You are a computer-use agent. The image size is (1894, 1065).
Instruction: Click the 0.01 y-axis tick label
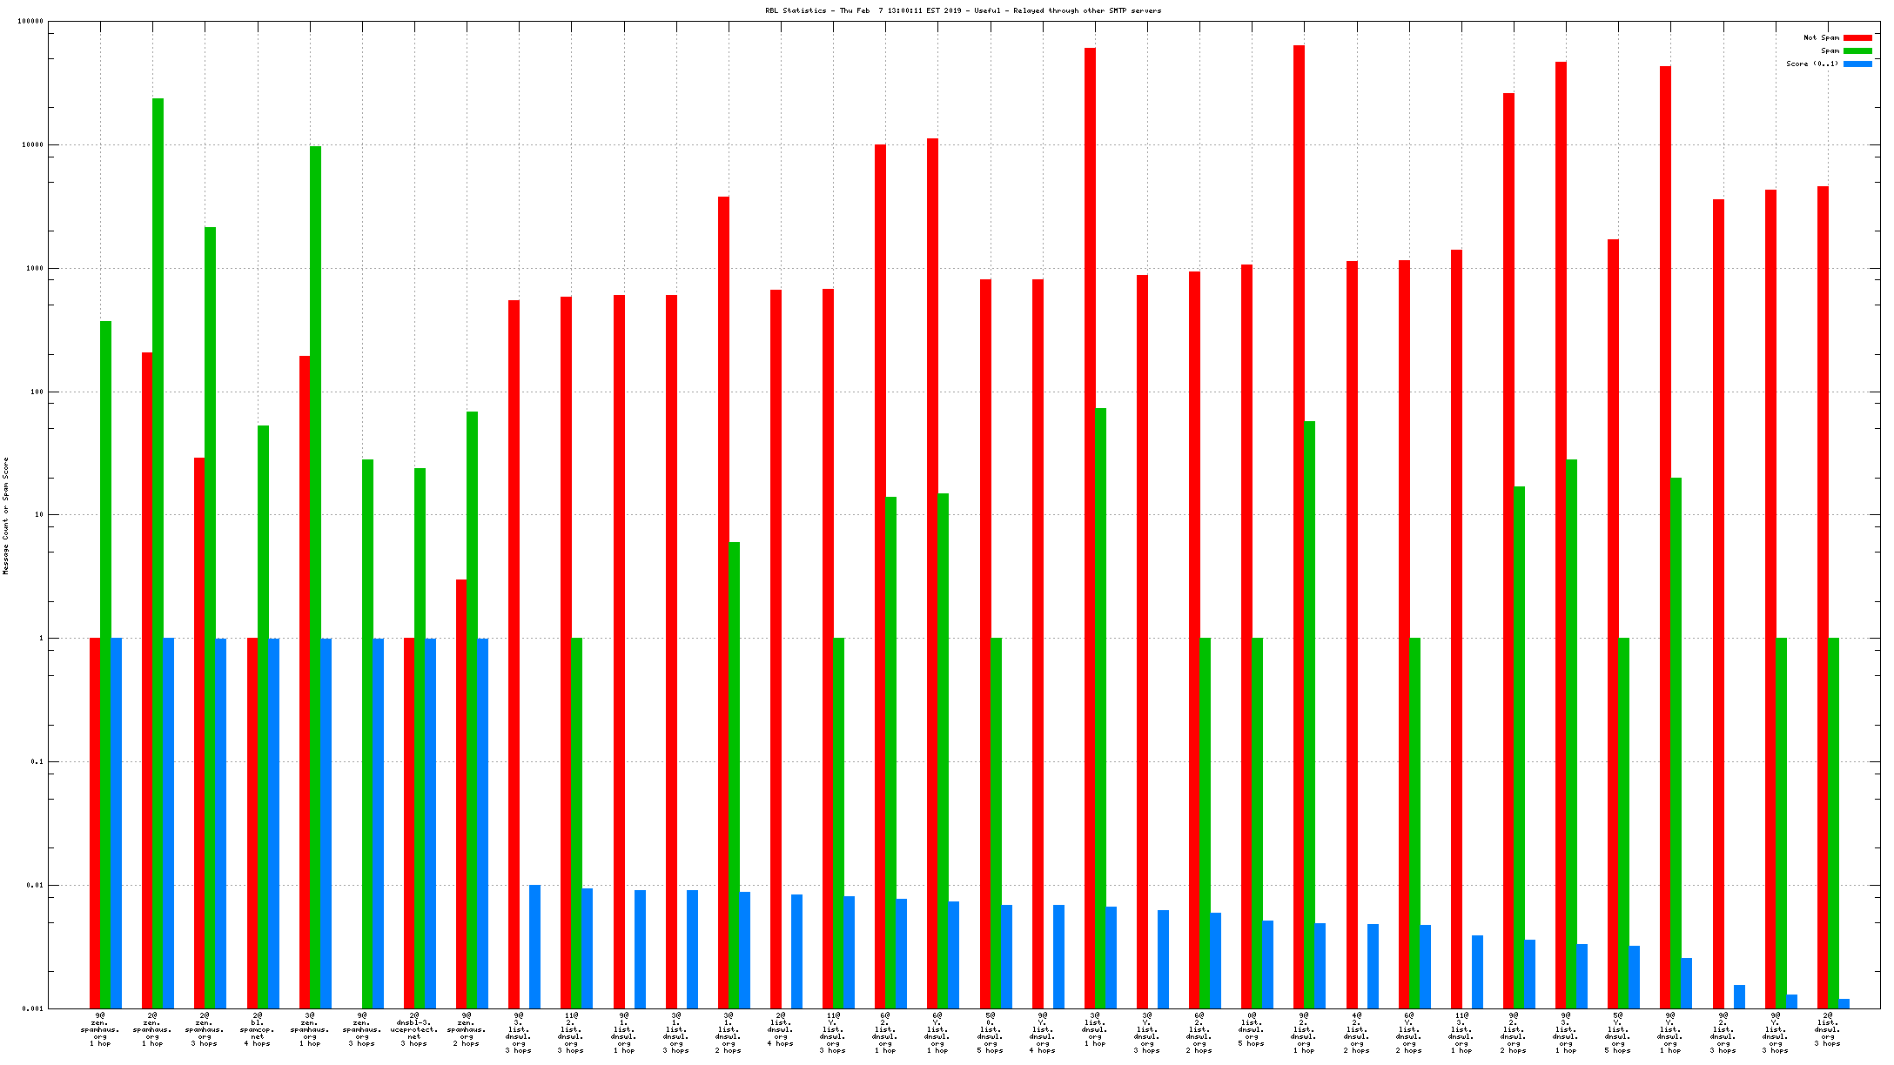(36, 885)
